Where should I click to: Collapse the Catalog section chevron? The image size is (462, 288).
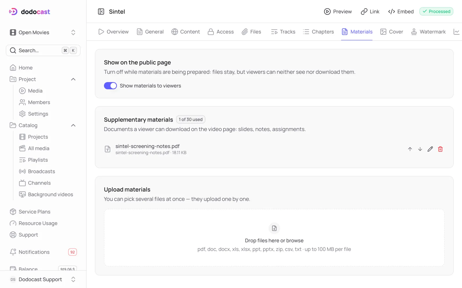73,125
